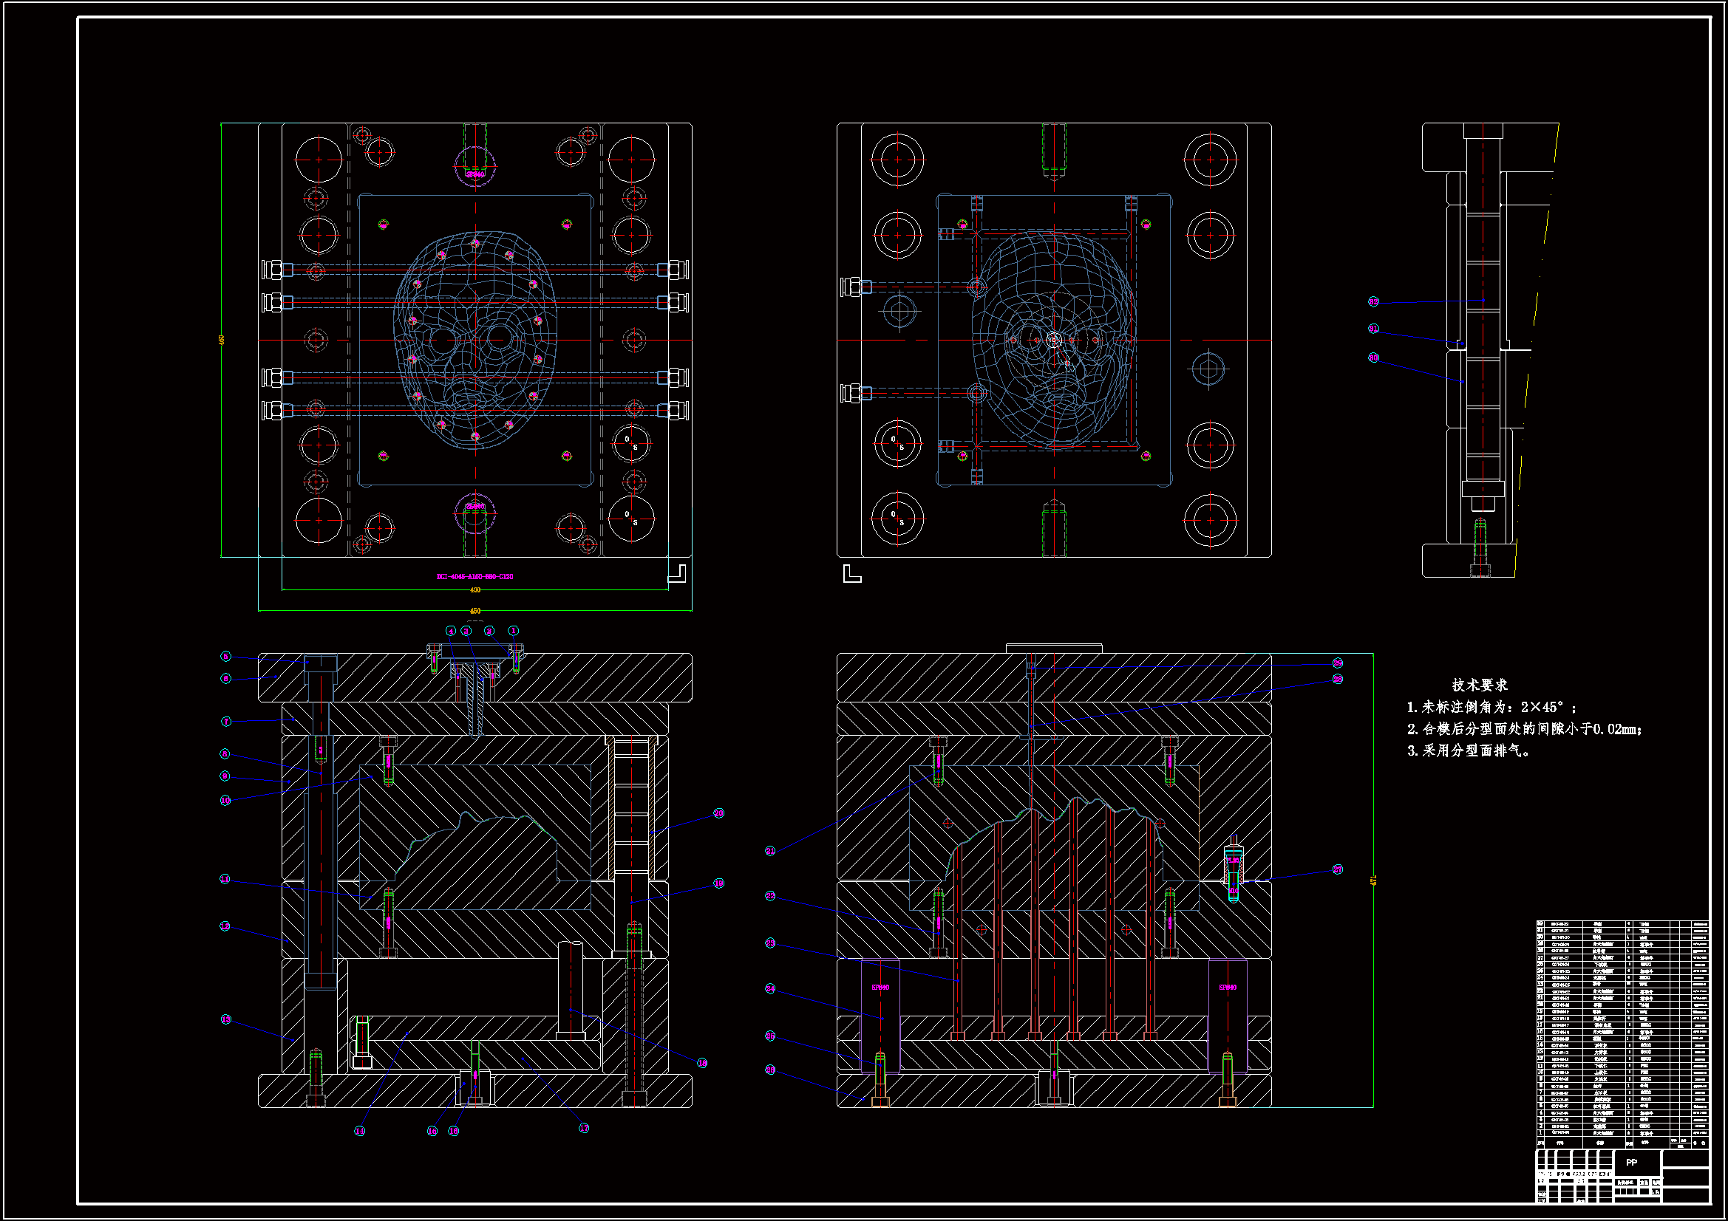Select part balloon number 24

click(770, 989)
